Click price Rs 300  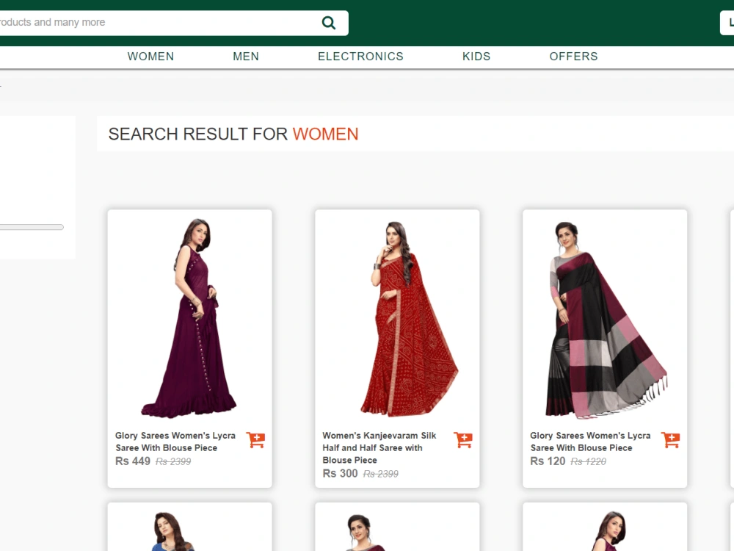pos(340,473)
